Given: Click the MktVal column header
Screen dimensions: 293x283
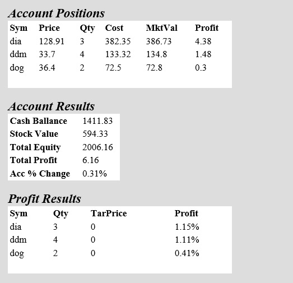Looking at the screenshot, I should pos(162,28).
